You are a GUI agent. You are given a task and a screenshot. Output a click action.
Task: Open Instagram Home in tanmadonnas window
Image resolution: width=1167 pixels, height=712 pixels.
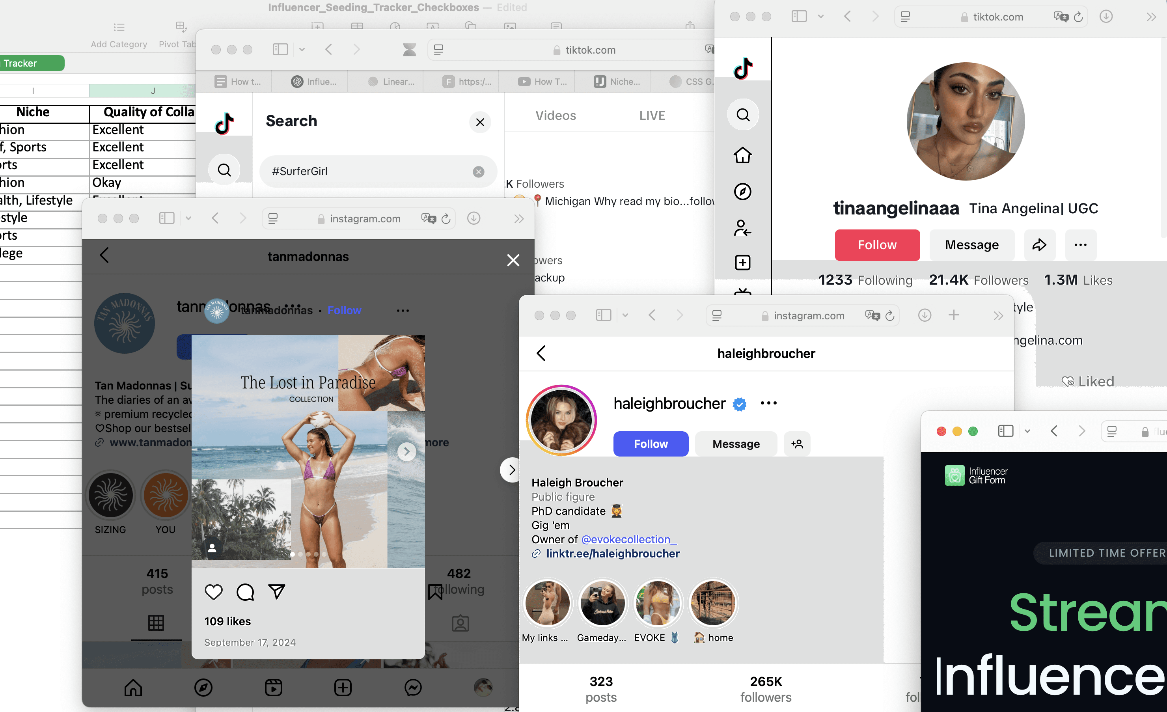click(x=133, y=688)
